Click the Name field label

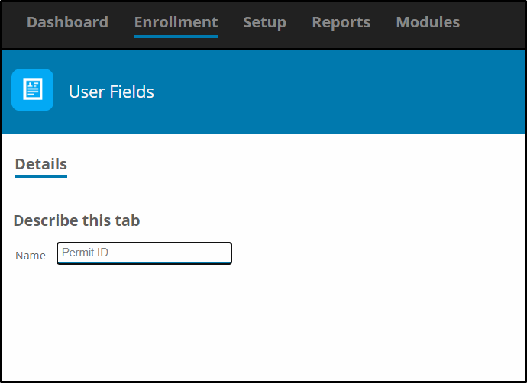click(x=31, y=256)
